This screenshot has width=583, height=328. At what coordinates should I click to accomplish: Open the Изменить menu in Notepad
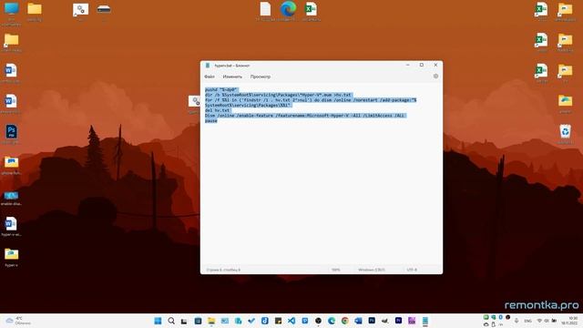pos(232,77)
